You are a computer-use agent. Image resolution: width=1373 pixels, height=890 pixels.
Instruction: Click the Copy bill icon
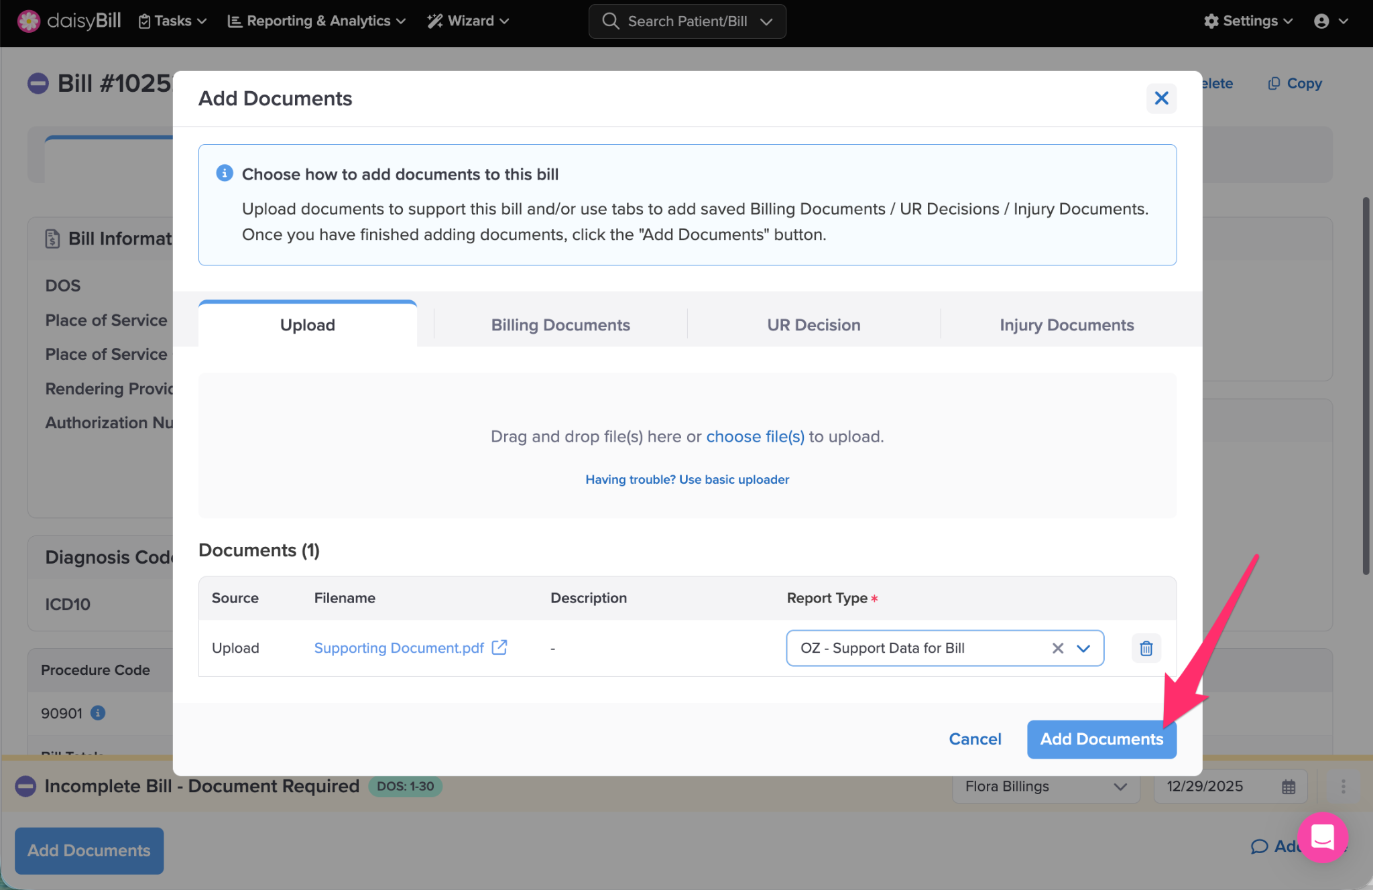pos(1274,84)
